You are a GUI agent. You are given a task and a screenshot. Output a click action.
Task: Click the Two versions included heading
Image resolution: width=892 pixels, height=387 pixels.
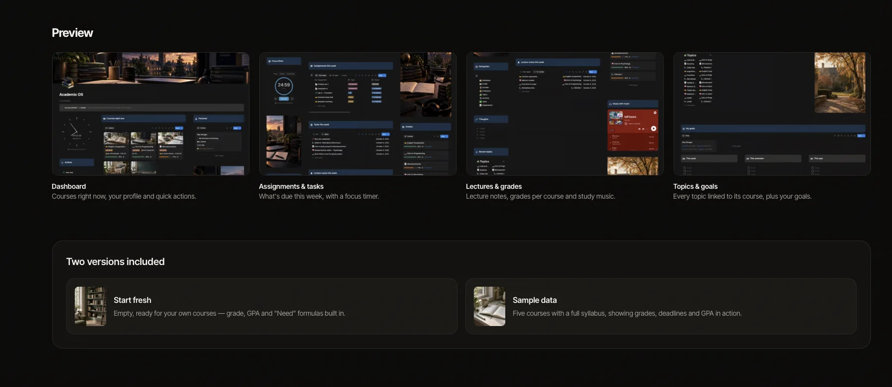tap(115, 262)
